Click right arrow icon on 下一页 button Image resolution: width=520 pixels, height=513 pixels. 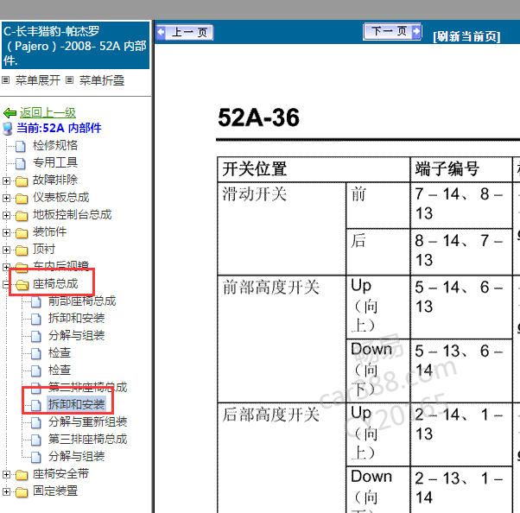click(416, 31)
